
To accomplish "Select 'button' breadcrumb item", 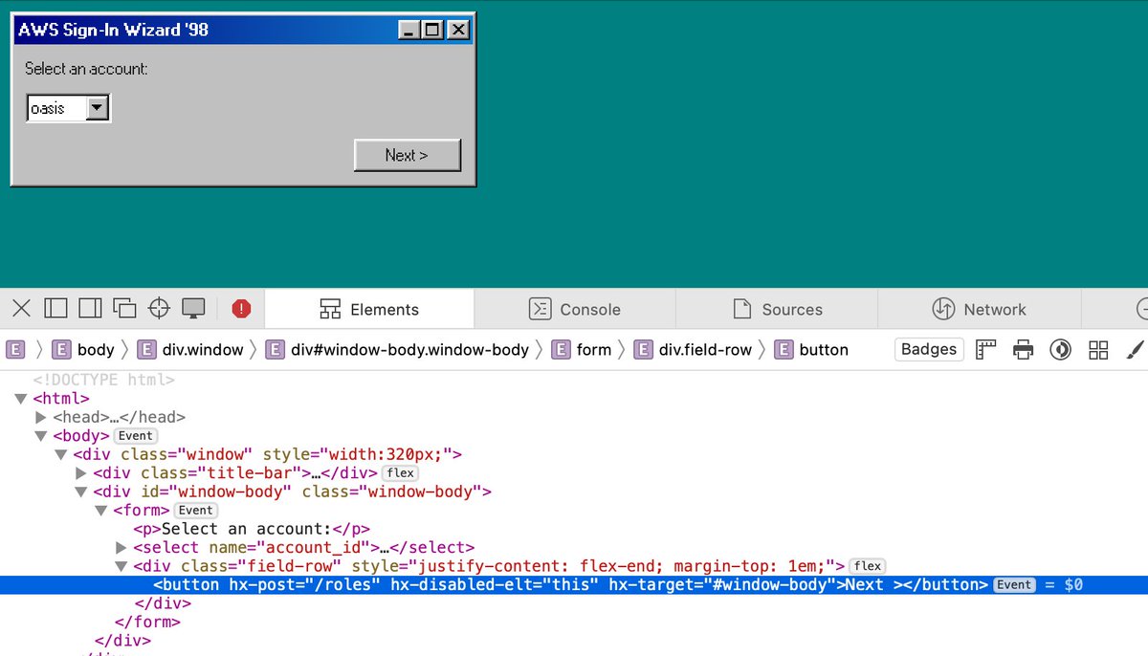I will pyautogui.click(x=811, y=349).
